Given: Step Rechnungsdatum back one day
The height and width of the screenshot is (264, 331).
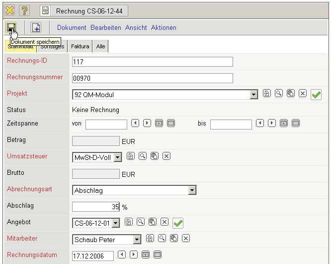Looking at the screenshot, I should (x=121, y=255).
